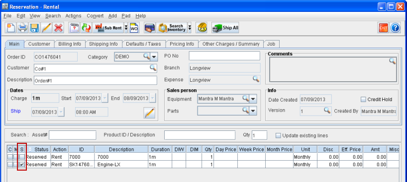The height and width of the screenshot is (182, 407).
Task: Click the Qty input field
Action: coord(259,135)
